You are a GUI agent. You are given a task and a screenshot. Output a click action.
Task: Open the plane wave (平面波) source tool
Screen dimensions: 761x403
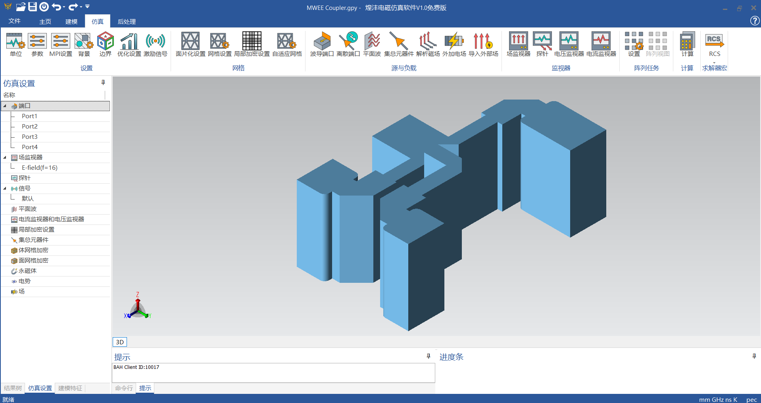[x=372, y=41]
